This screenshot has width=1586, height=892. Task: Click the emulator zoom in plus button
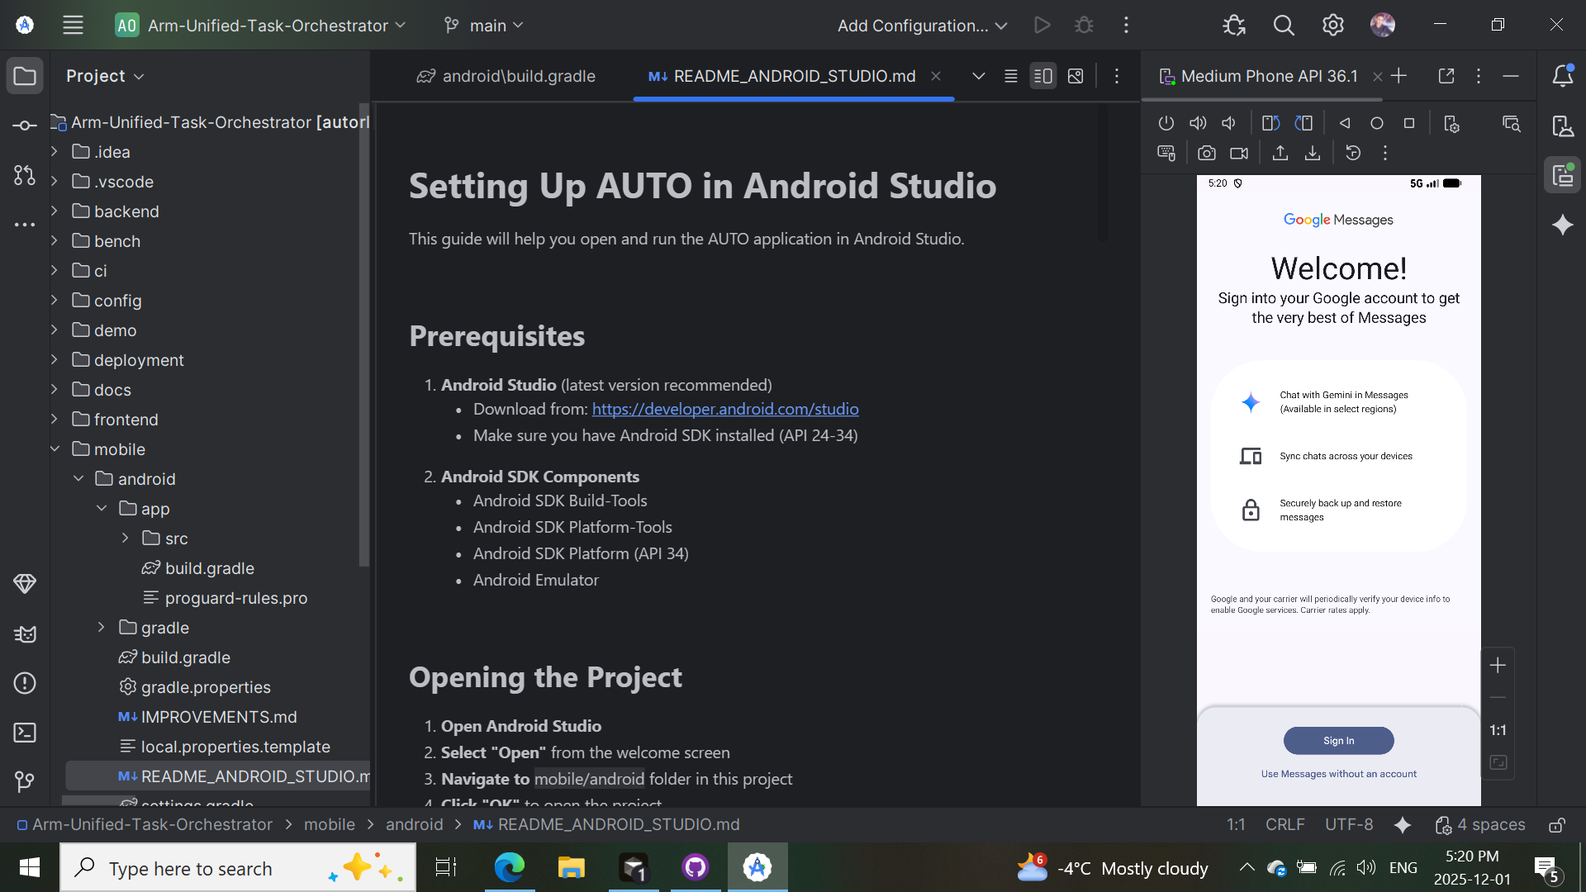[1498, 666]
